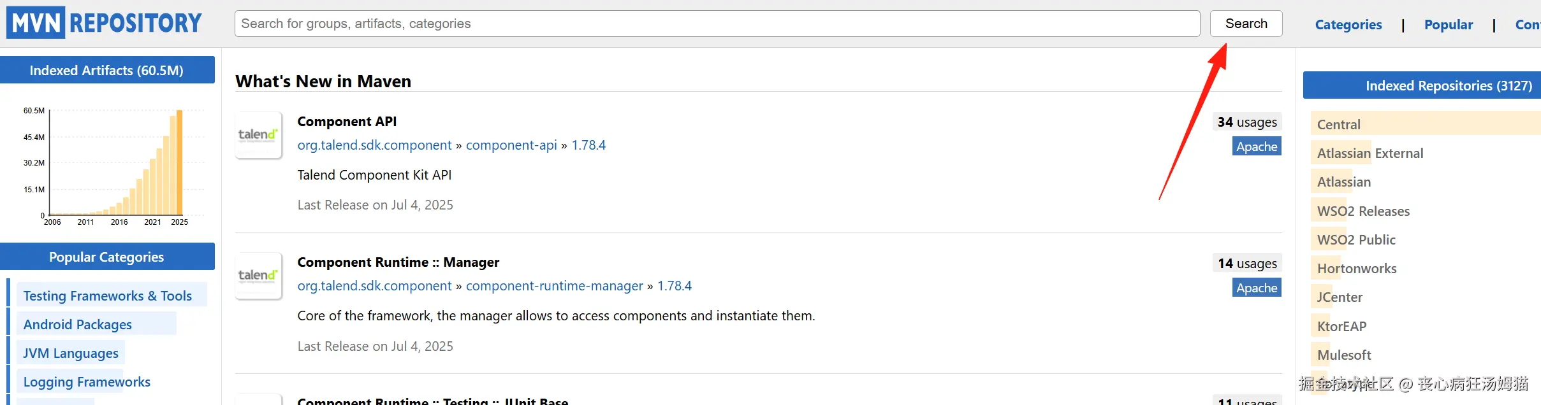
Task: Open the Categories menu item
Action: pyautogui.click(x=1348, y=25)
